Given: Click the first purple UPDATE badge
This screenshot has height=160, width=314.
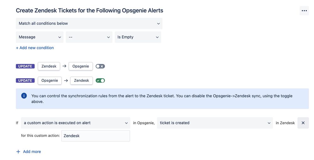Looking at the screenshot, I should [25, 66].
